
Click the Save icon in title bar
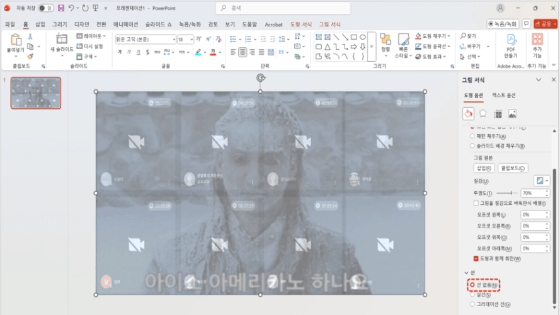click(x=61, y=8)
